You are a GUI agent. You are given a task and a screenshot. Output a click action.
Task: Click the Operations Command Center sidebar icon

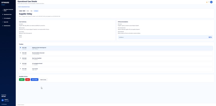[x=3, y=10]
